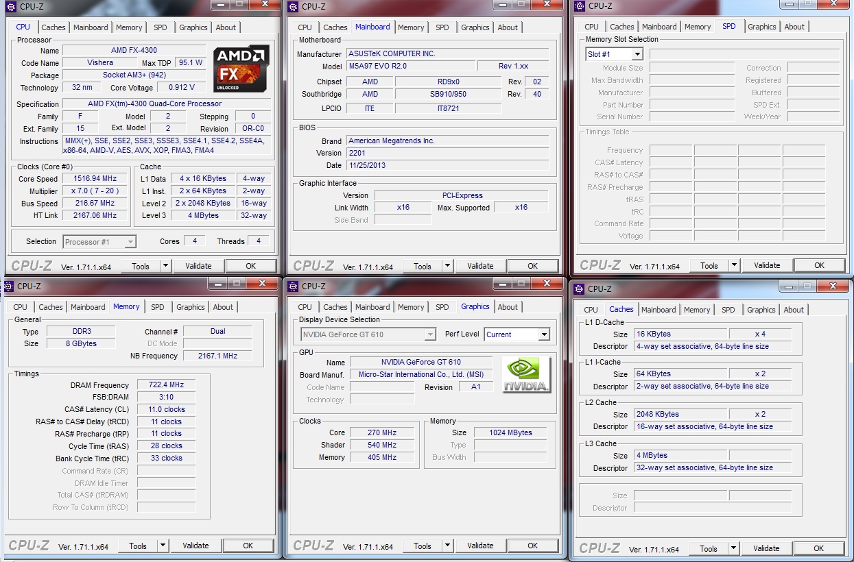Click the L1 D-Cache 16 KBytes size value

coord(679,334)
